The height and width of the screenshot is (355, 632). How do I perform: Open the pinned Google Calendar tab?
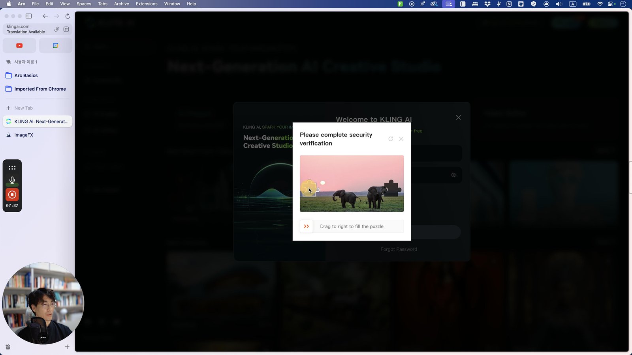click(56, 46)
